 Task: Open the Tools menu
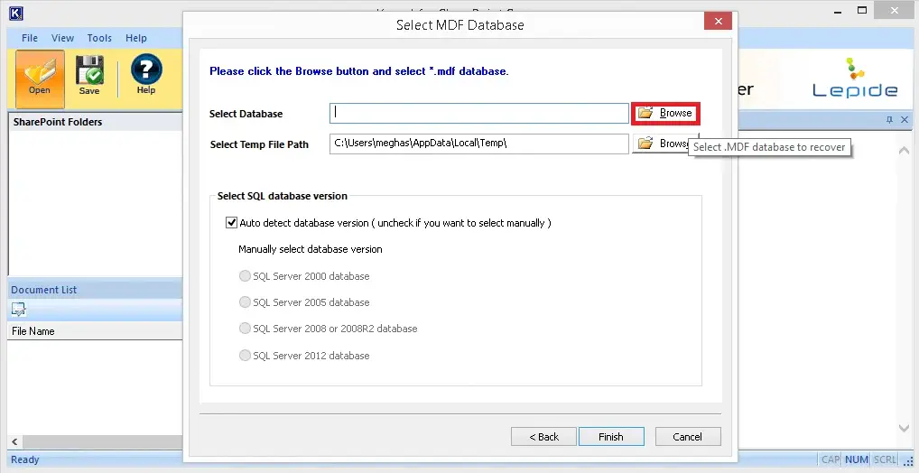tap(99, 38)
